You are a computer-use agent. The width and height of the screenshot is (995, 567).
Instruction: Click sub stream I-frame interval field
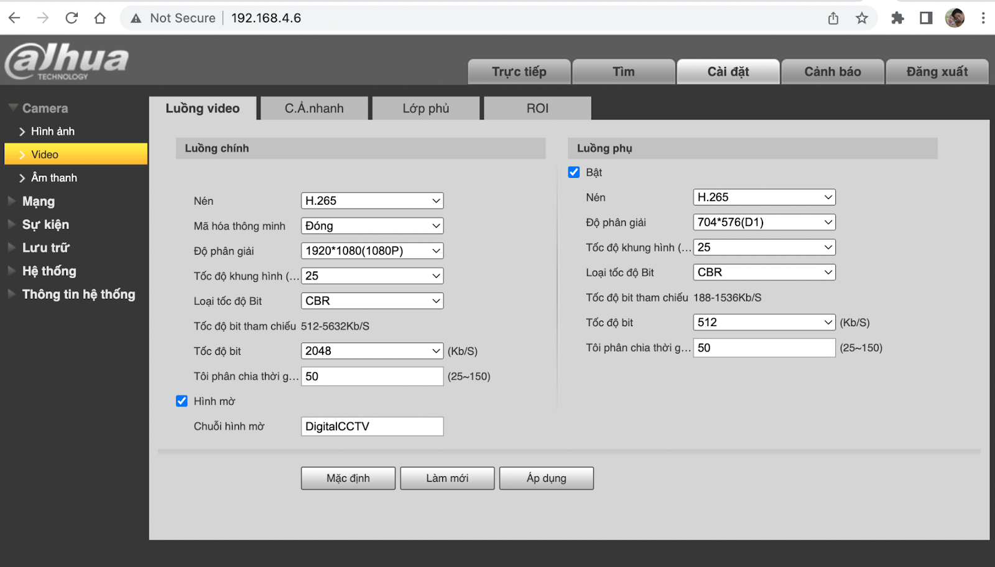point(764,348)
